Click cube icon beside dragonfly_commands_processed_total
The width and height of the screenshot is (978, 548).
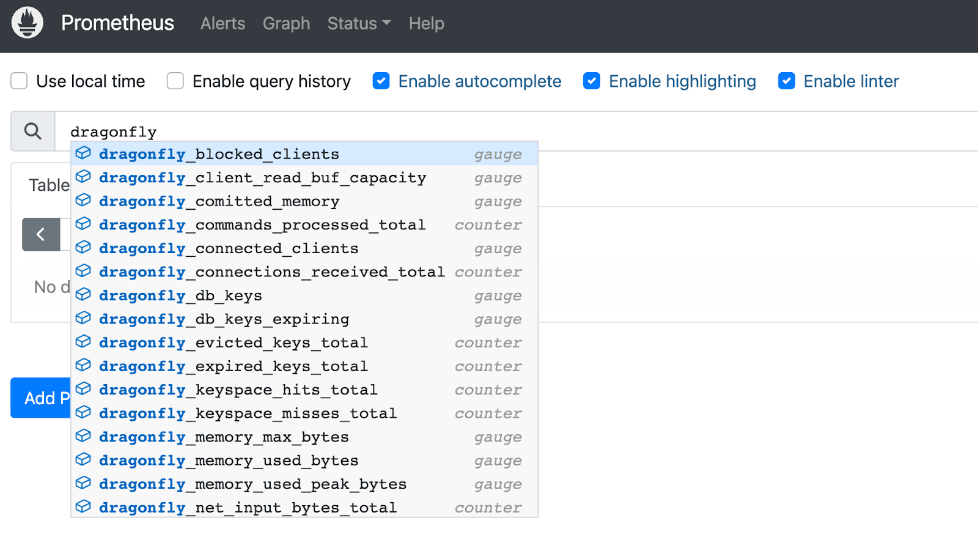[x=83, y=224]
